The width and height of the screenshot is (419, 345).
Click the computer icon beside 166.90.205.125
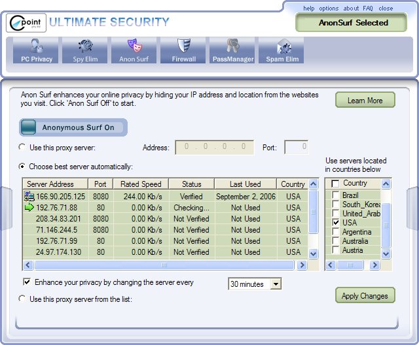[x=29, y=196]
